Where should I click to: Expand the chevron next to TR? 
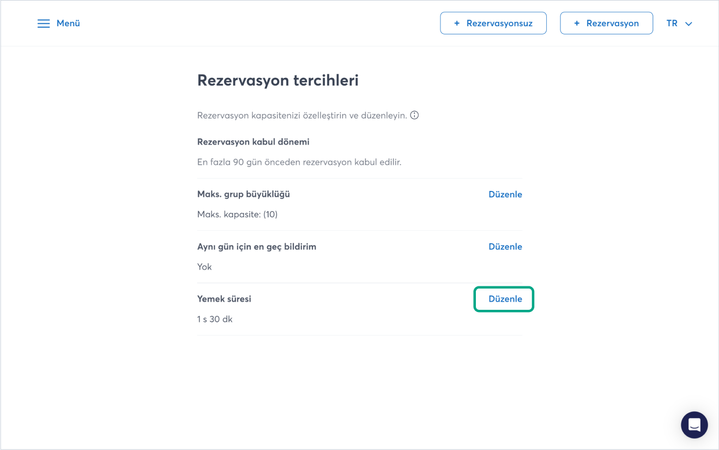(688, 24)
